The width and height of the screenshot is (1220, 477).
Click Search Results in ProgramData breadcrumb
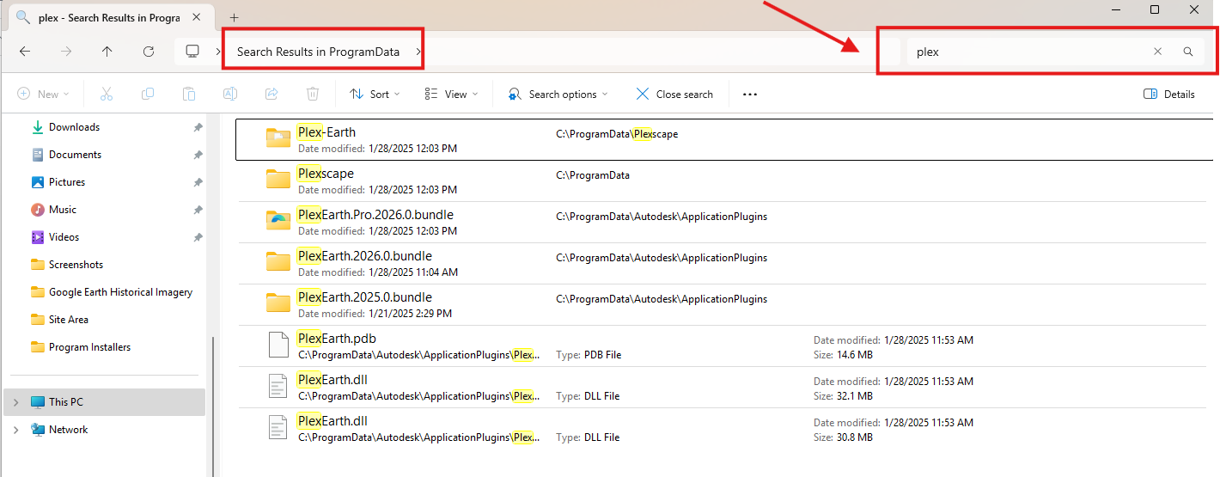point(318,52)
